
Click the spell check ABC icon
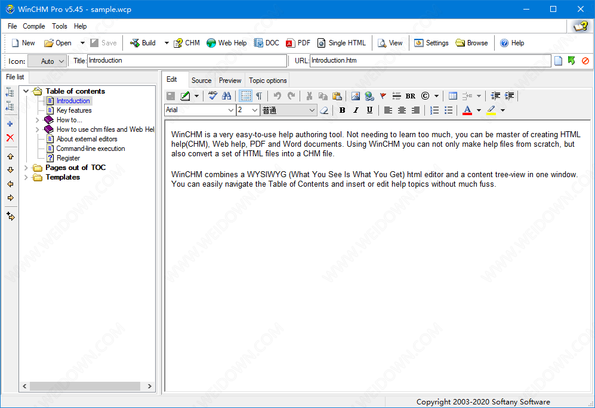(212, 96)
